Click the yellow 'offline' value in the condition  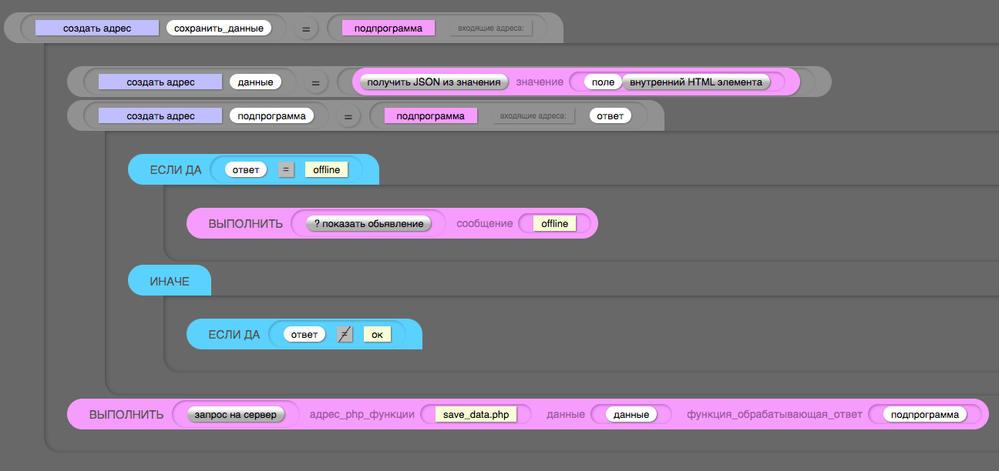[x=327, y=170]
